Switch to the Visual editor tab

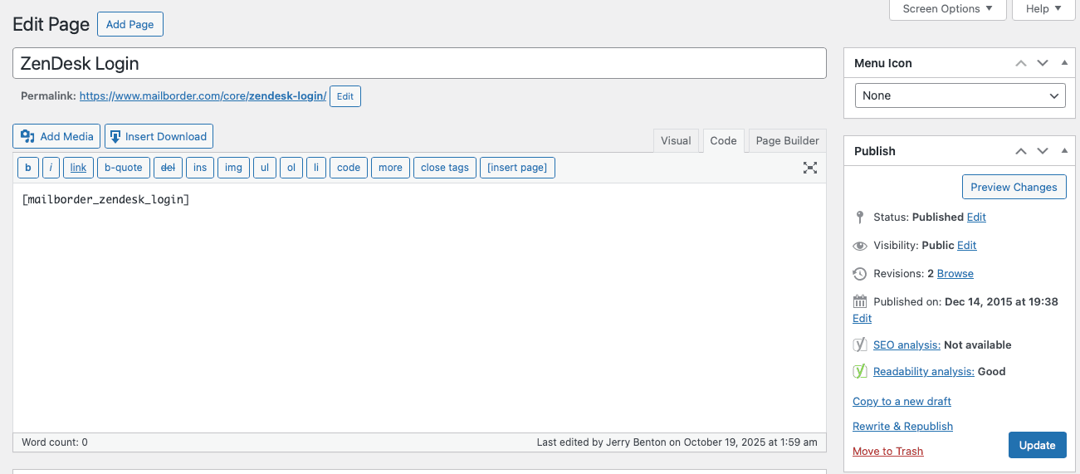point(676,140)
